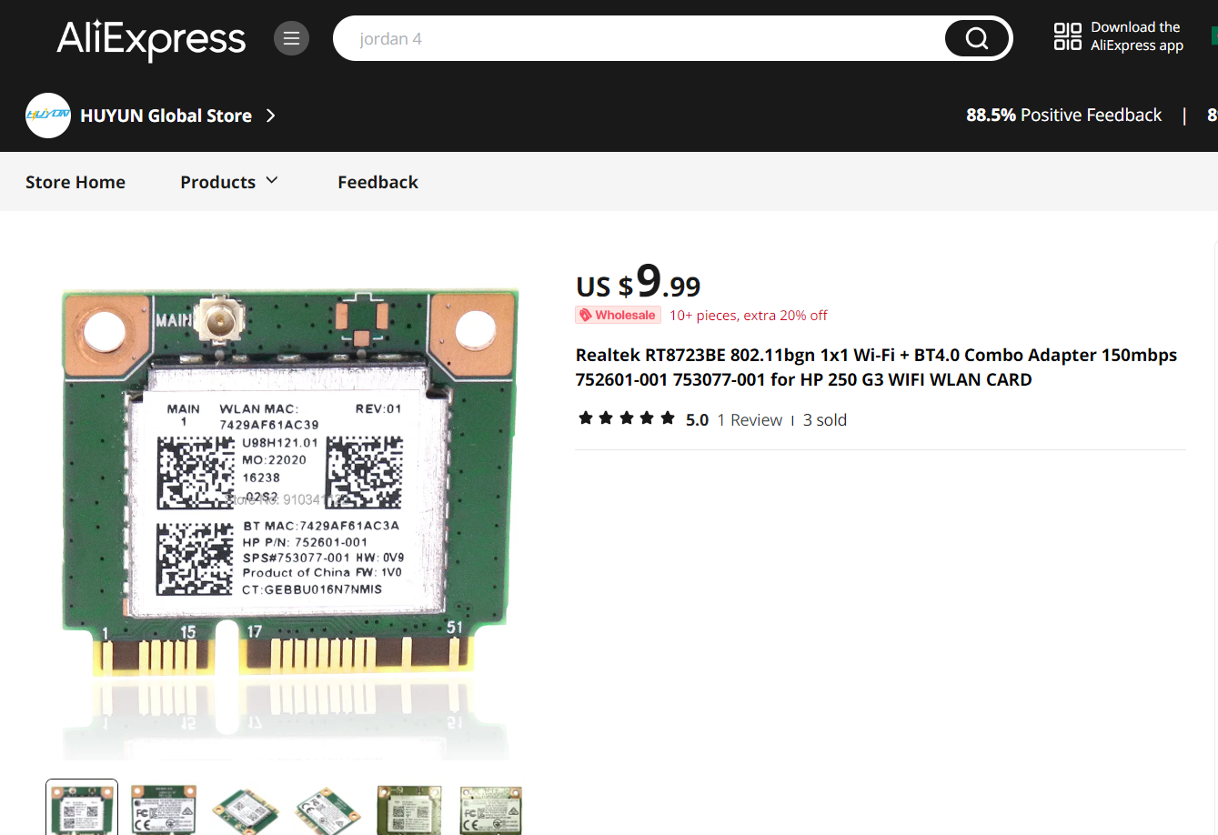Open HUYUN Global Store chevron arrow
Screen dimensions: 1218x835
pos(270,116)
